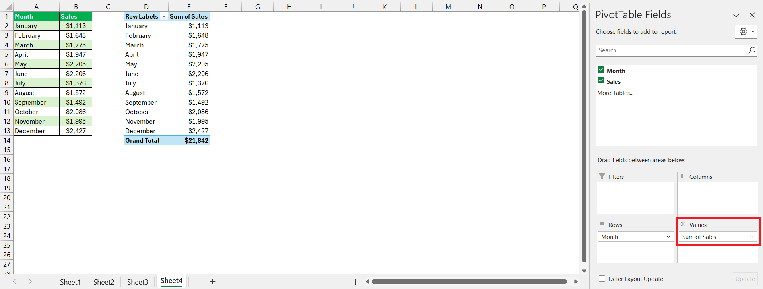Image resolution: width=763 pixels, height=289 pixels.
Task: Click the search magnifier icon in field list
Action: pyautogui.click(x=751, y=50)
